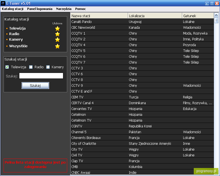The height and width of the screenshot is (176, 220).
Task: Browse the Kamery catalog link
Action: [16, 40]
